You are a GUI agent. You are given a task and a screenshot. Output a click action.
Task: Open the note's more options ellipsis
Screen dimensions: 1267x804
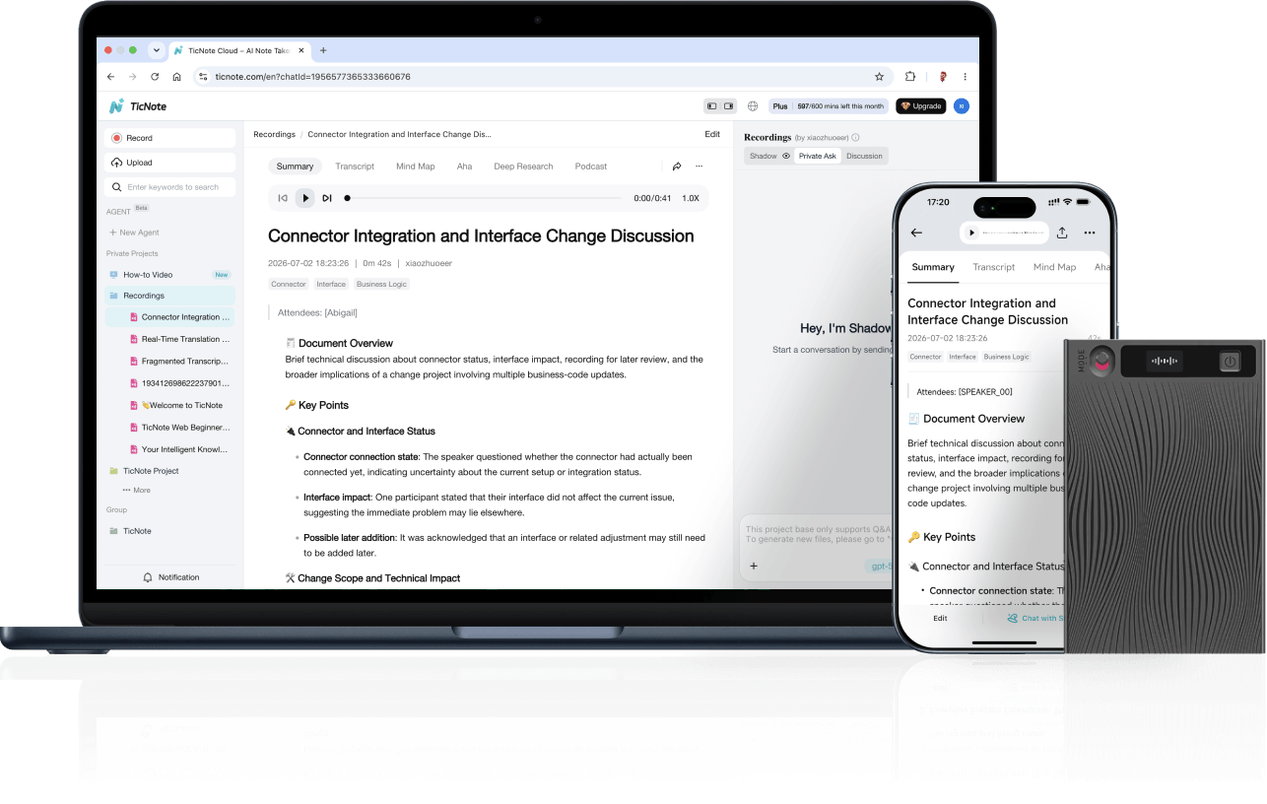(700, 167)
